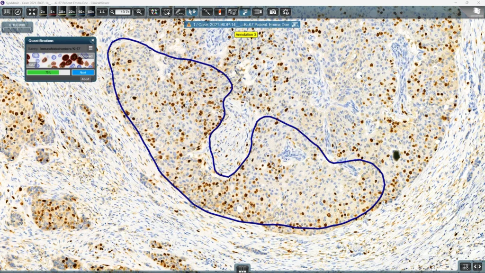The width and height of the screenshot is (485, 273).
Task: Fit the slide to the window
Action: coord(32,12)
